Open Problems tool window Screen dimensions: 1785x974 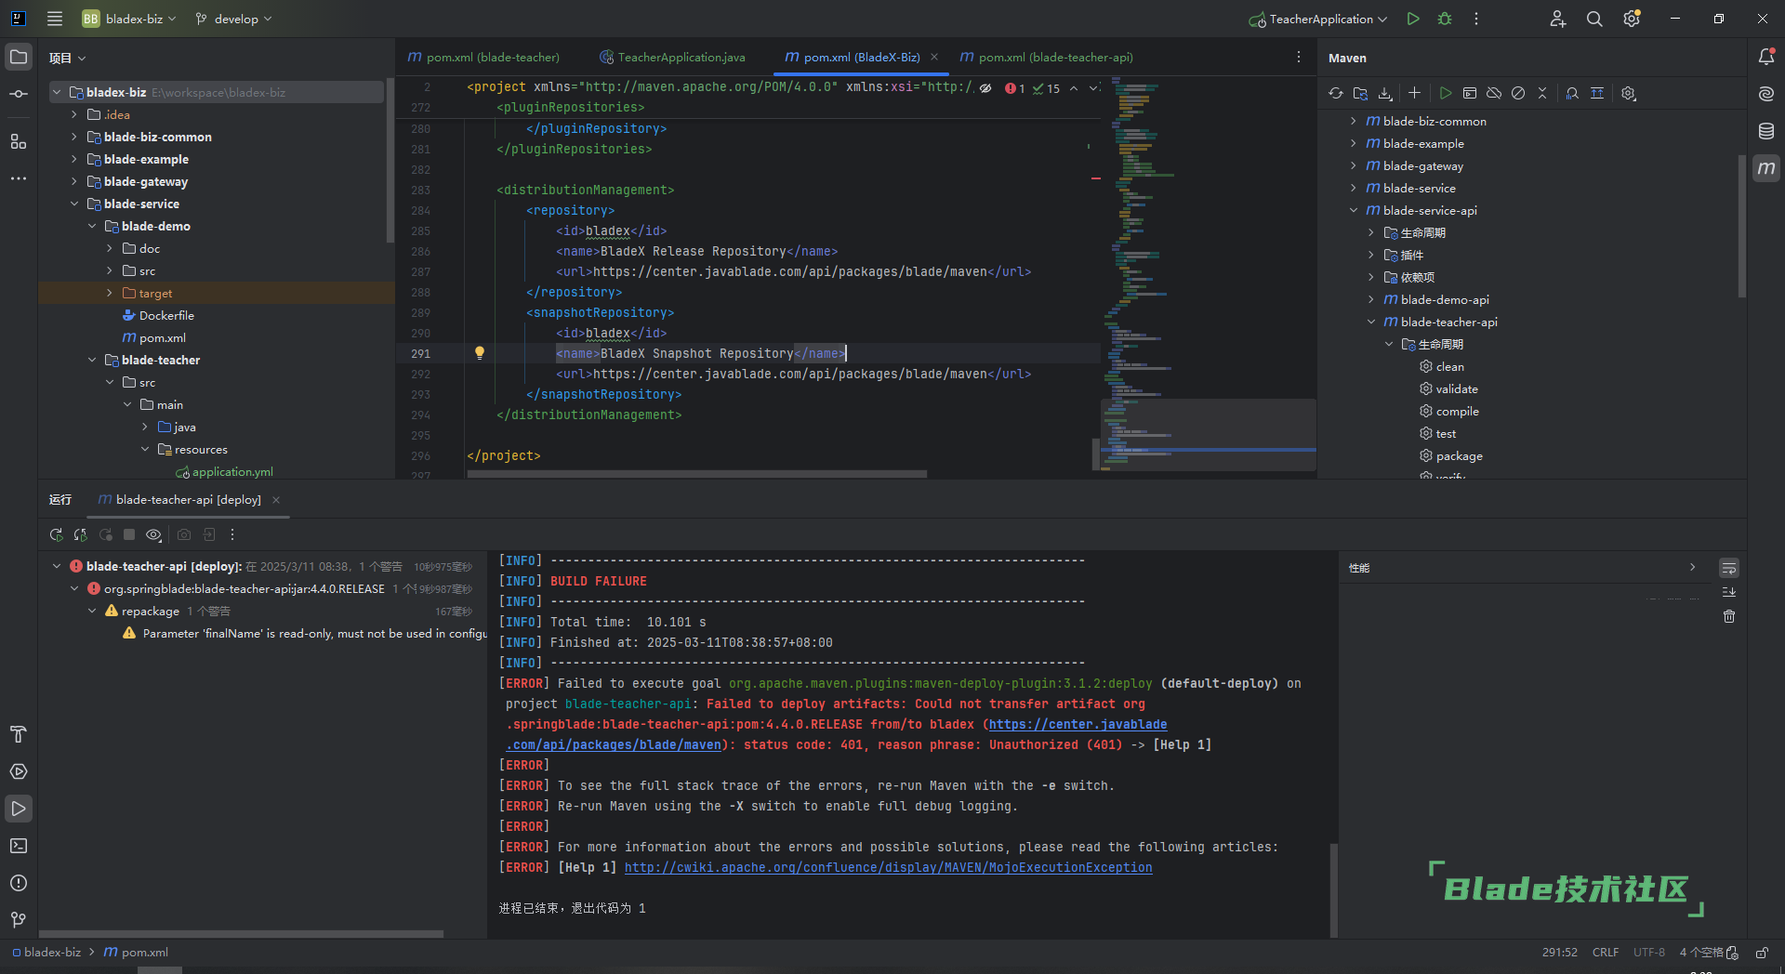coord(19,883)
